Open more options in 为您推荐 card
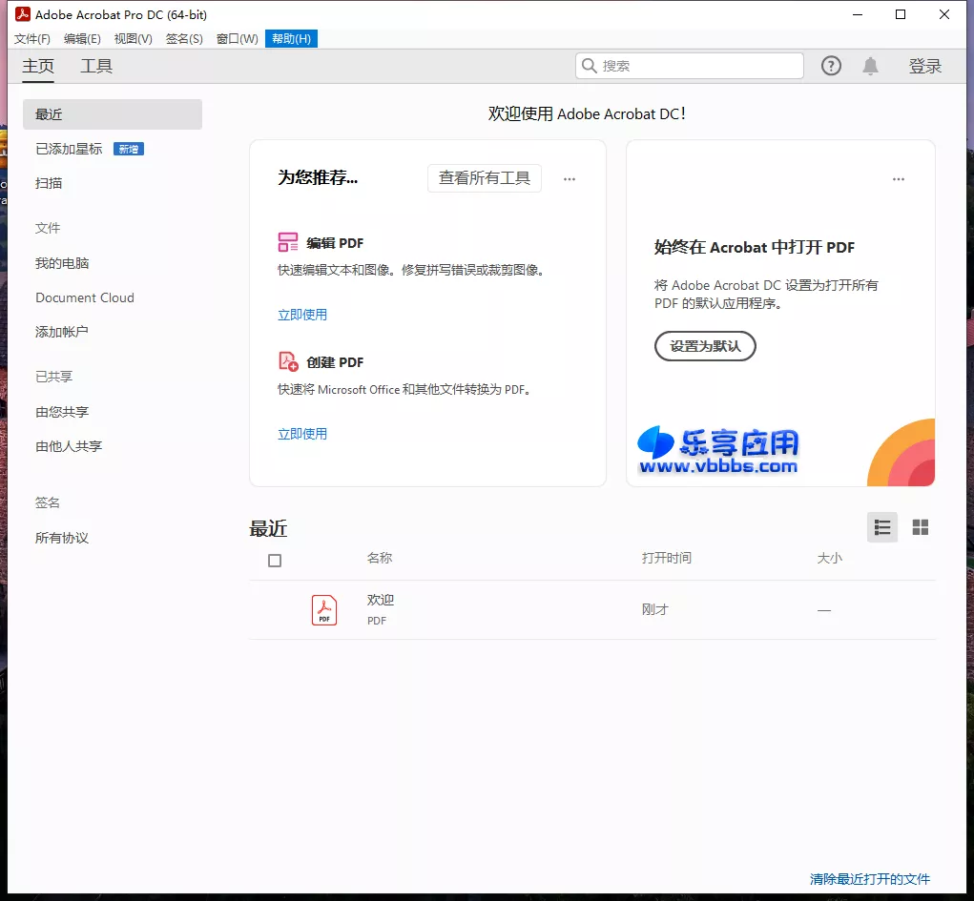The image size is (974, 901). click(569, 179)
